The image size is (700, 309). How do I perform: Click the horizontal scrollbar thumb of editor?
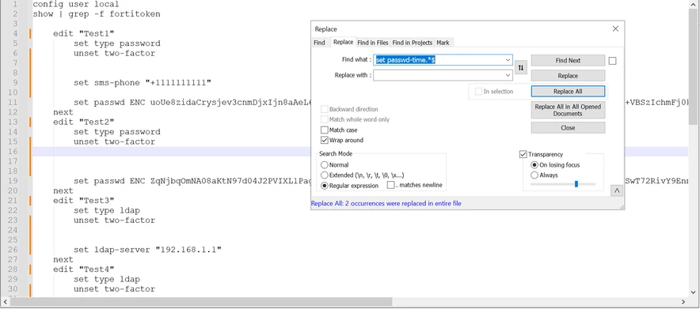pyautogui.click(x=201, y=302)
